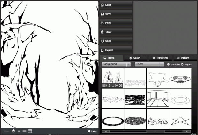The height and width of the screenshot is (135, 198).
Task: Pick the balcony room floor thumbnail
Action: [158, 98]
